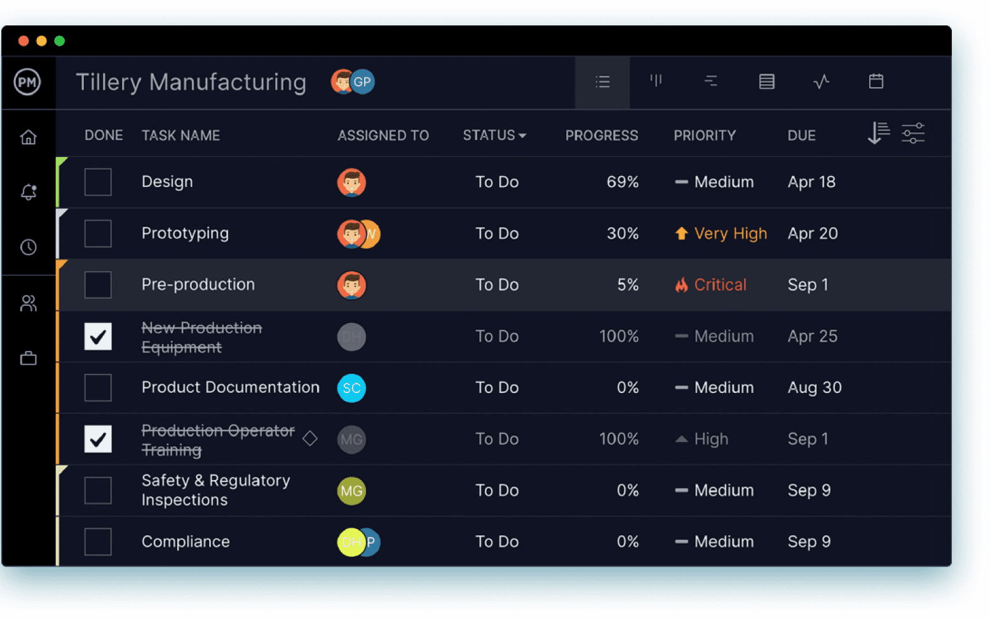The image size is (990, 618).
Task: Open the team section via people icon
Action: [x=29, y=303]
